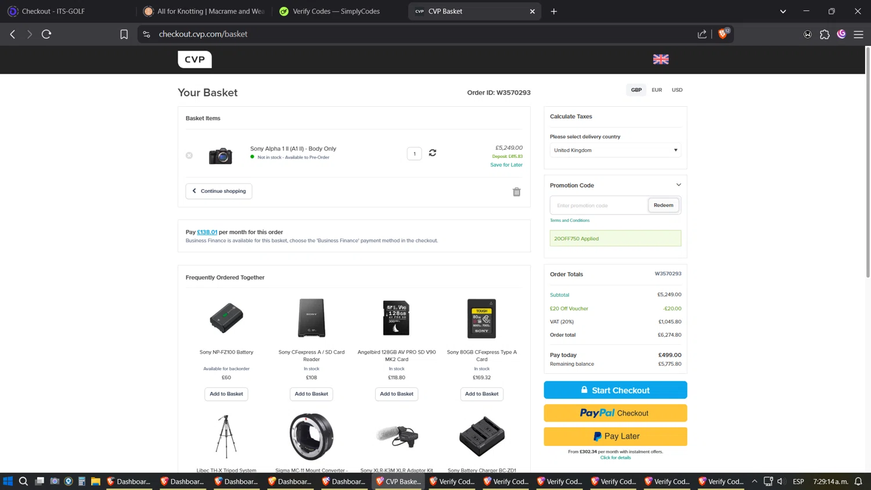View site information icon in address bar
This screenshot has width=871, height=490.
pyautogui.click(x=146, y=34)
